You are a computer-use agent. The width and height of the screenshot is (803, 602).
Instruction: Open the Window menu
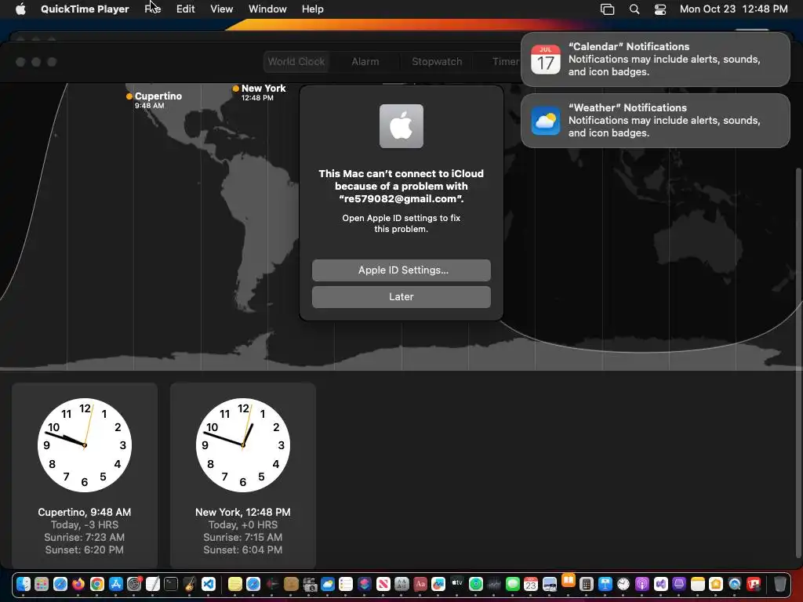pos(267,9)
